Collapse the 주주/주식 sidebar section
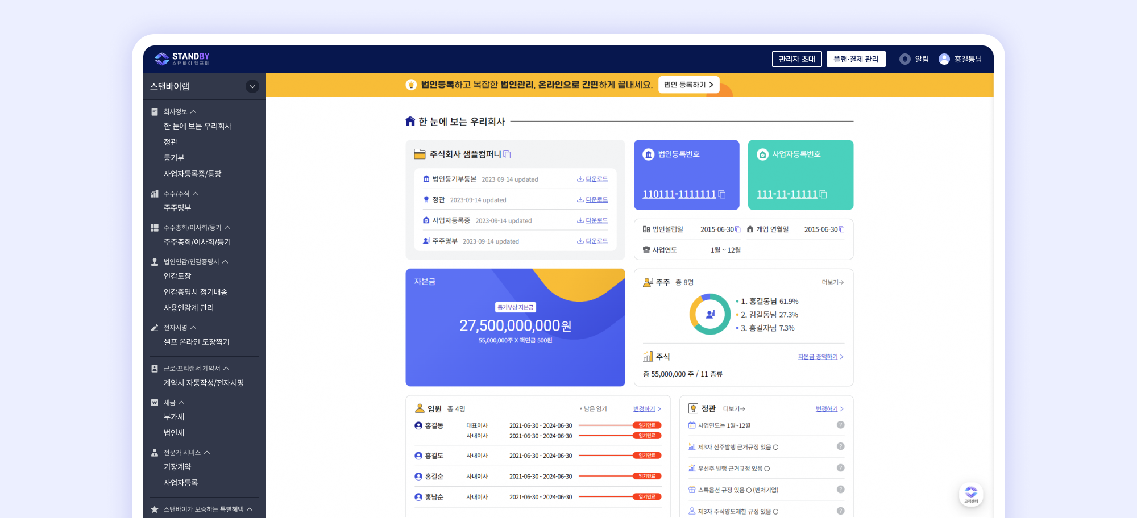The image size is (1137, 518). pos(196,194)
